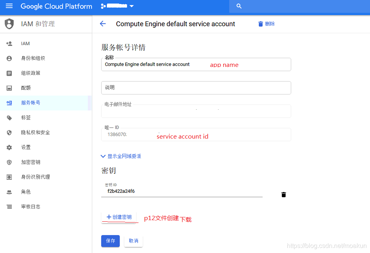370x253 pixels.
Task: Click the 保存 save button
Action: pos(110,241)
